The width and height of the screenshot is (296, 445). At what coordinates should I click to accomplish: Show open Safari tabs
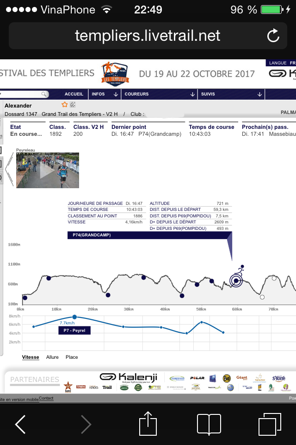(x=270, y=424)
